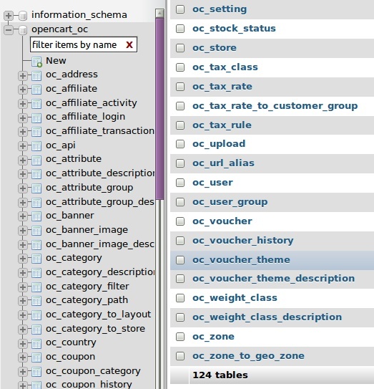
Task: Check the oc_store table checkbox
Action: pyautogui.click(x=180, y=47)
